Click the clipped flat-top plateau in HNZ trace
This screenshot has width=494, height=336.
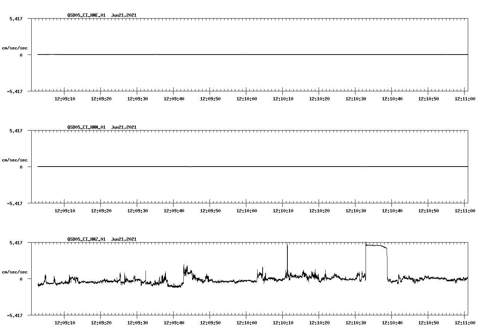(377, 246)
